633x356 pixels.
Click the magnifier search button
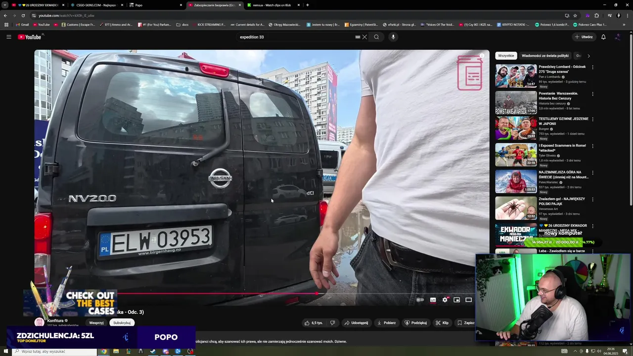pos(376,37)
